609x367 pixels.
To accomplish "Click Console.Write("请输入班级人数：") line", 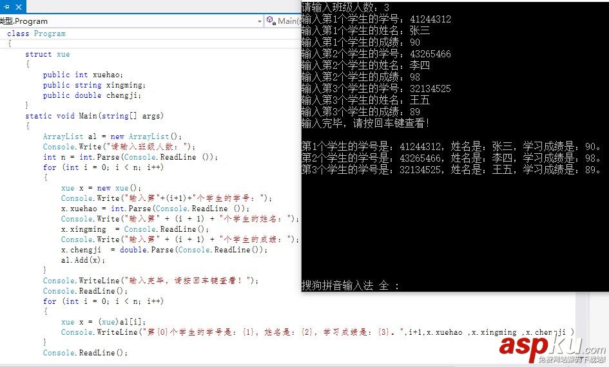I will point(119,147).
